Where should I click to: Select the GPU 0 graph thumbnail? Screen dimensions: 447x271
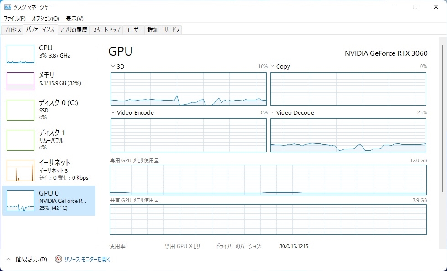[21, 201]
